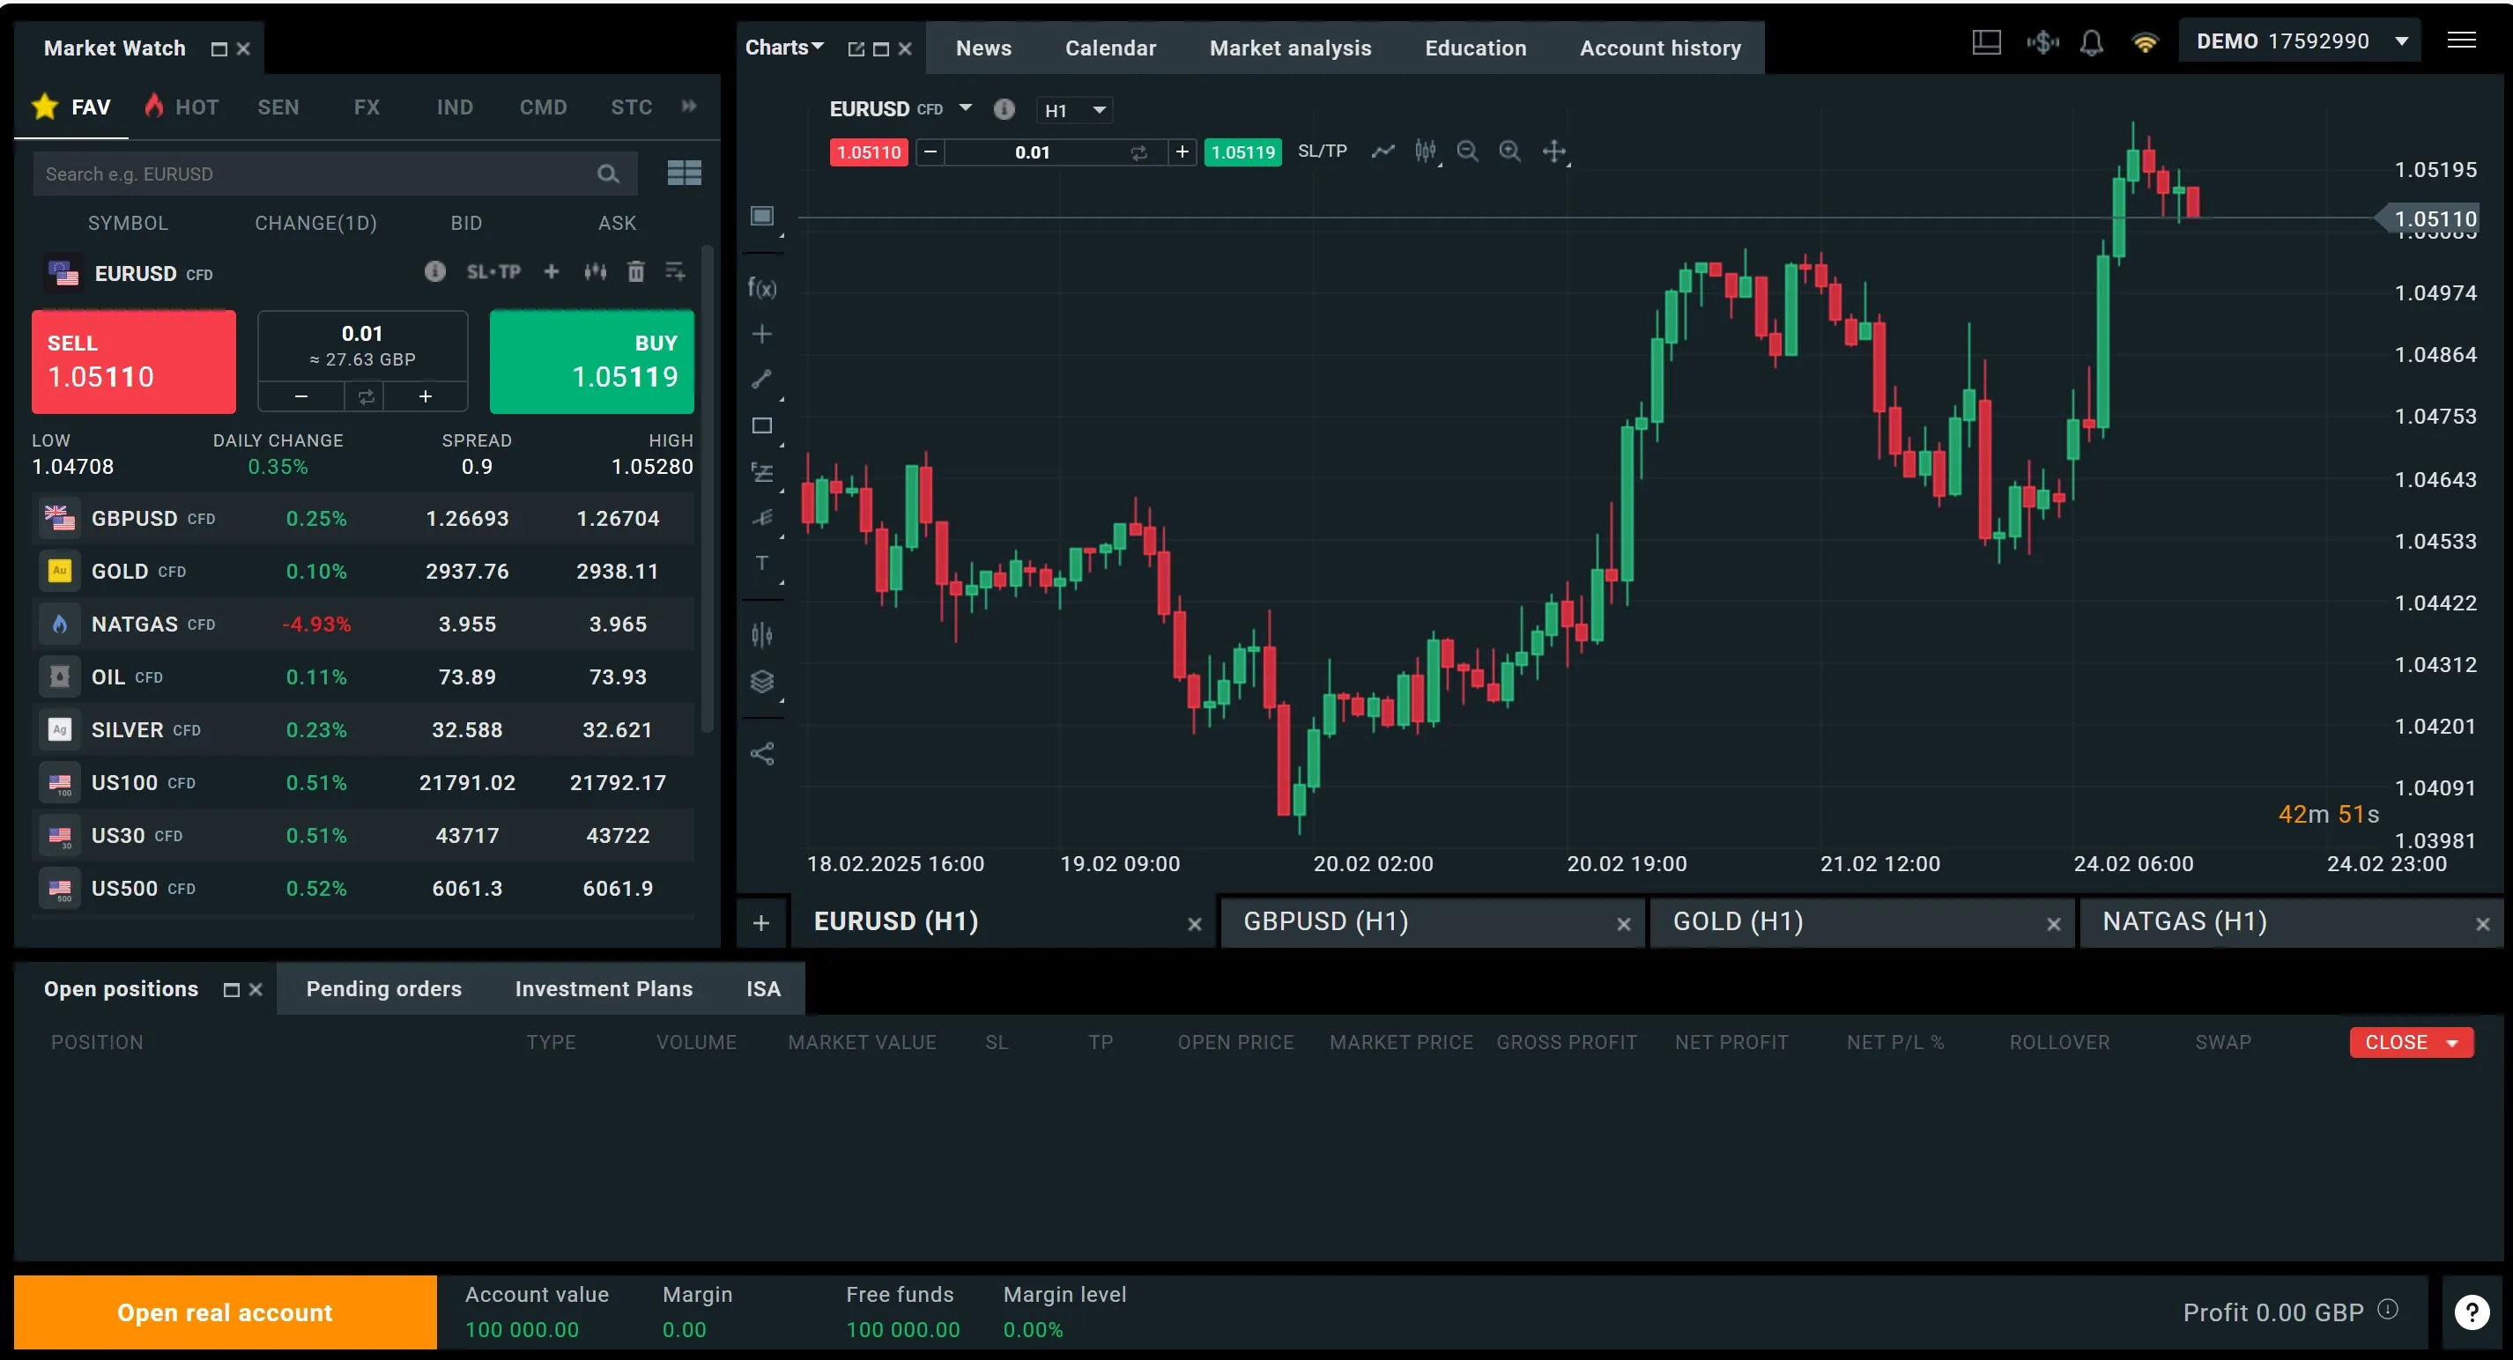Open the indicators f(x) tool
This screenshot has height=1360, width=2513.
point(762,288)
